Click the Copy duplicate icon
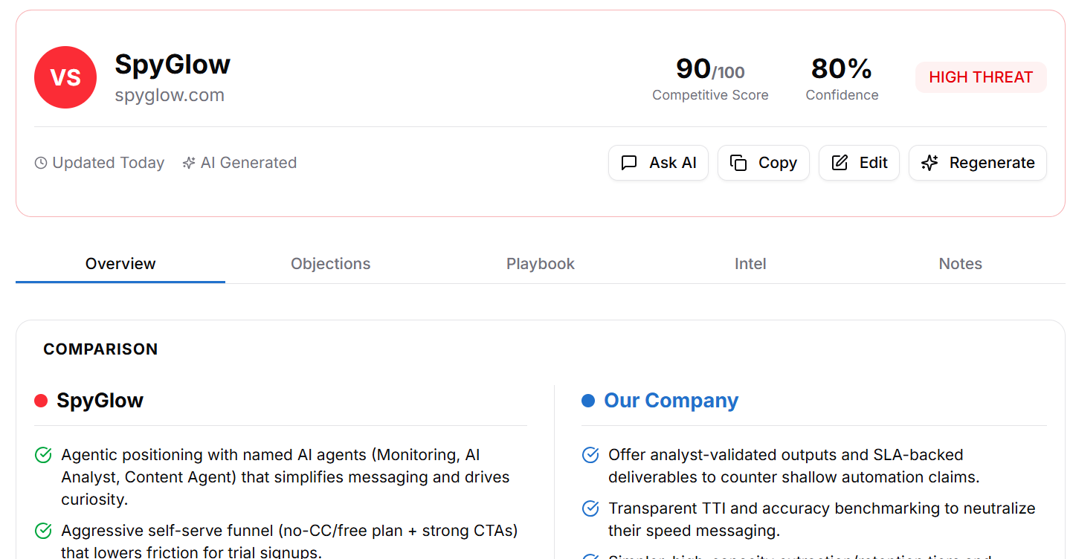This screenshot has height=559, width=1073. tap(738, 163)
